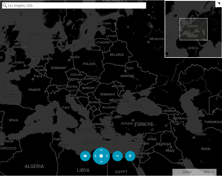The height and width of the screenshot is (176, 222).
Task: Click the NETHERLANDS label
Action: point(42,59)
